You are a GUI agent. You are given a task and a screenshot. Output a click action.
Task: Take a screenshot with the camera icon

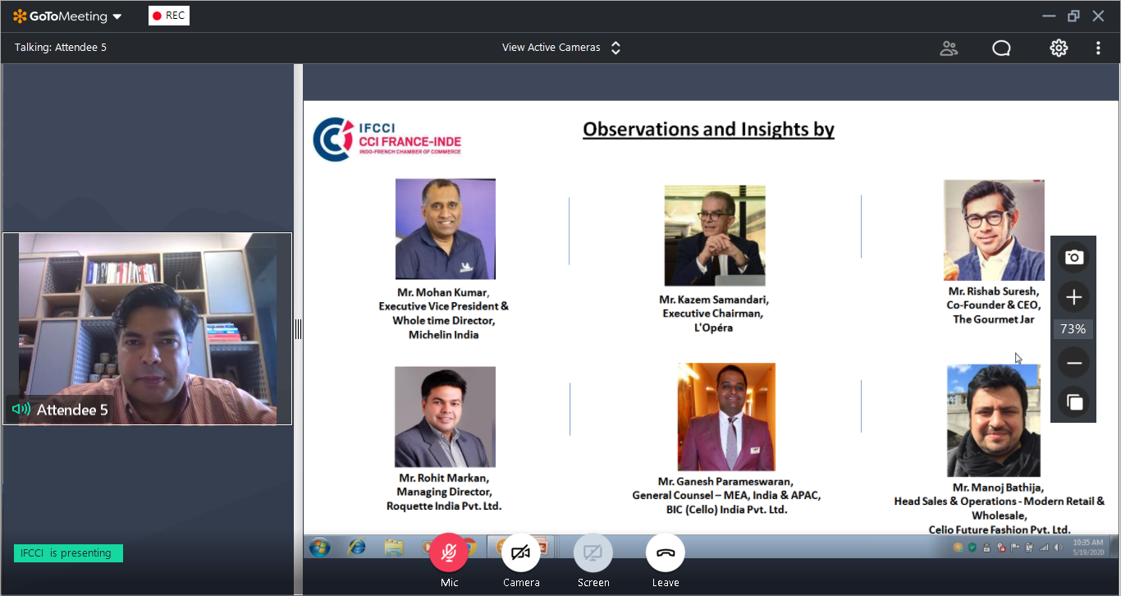pyautogui.click(x=1073, y=258)
